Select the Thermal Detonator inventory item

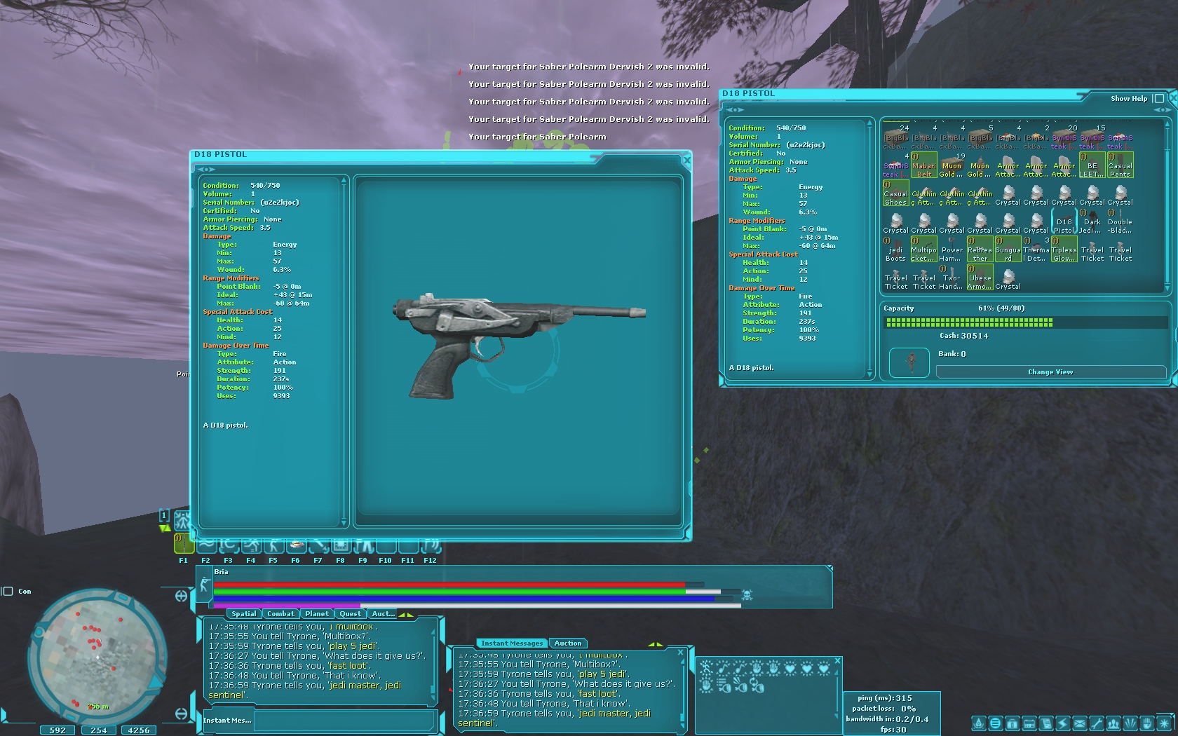(1036, 250)
